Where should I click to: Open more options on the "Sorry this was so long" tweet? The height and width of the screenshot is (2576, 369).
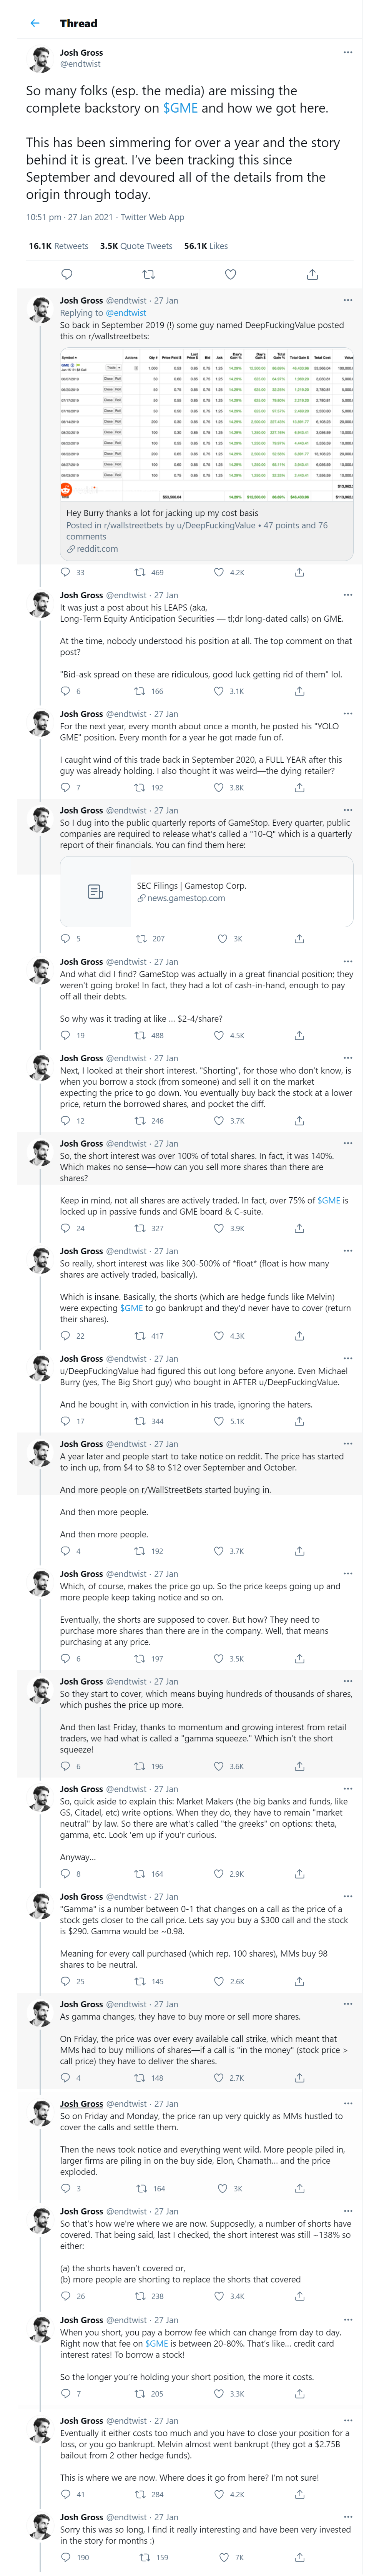(347, 2516)
